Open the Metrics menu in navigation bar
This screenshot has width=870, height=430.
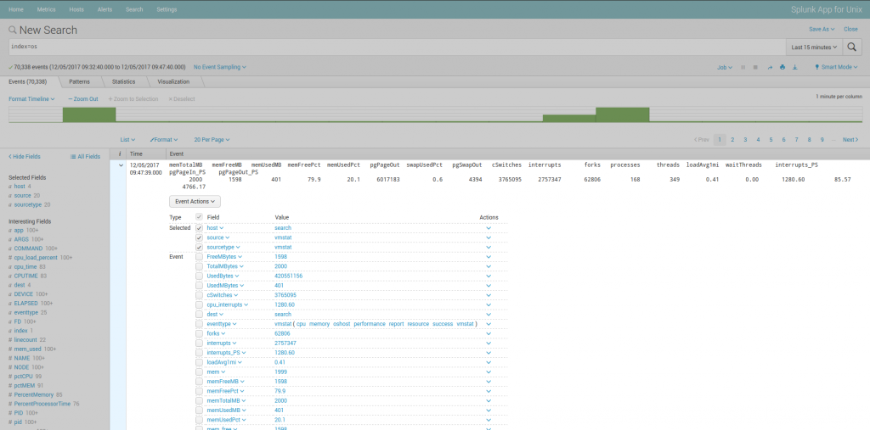47,8
